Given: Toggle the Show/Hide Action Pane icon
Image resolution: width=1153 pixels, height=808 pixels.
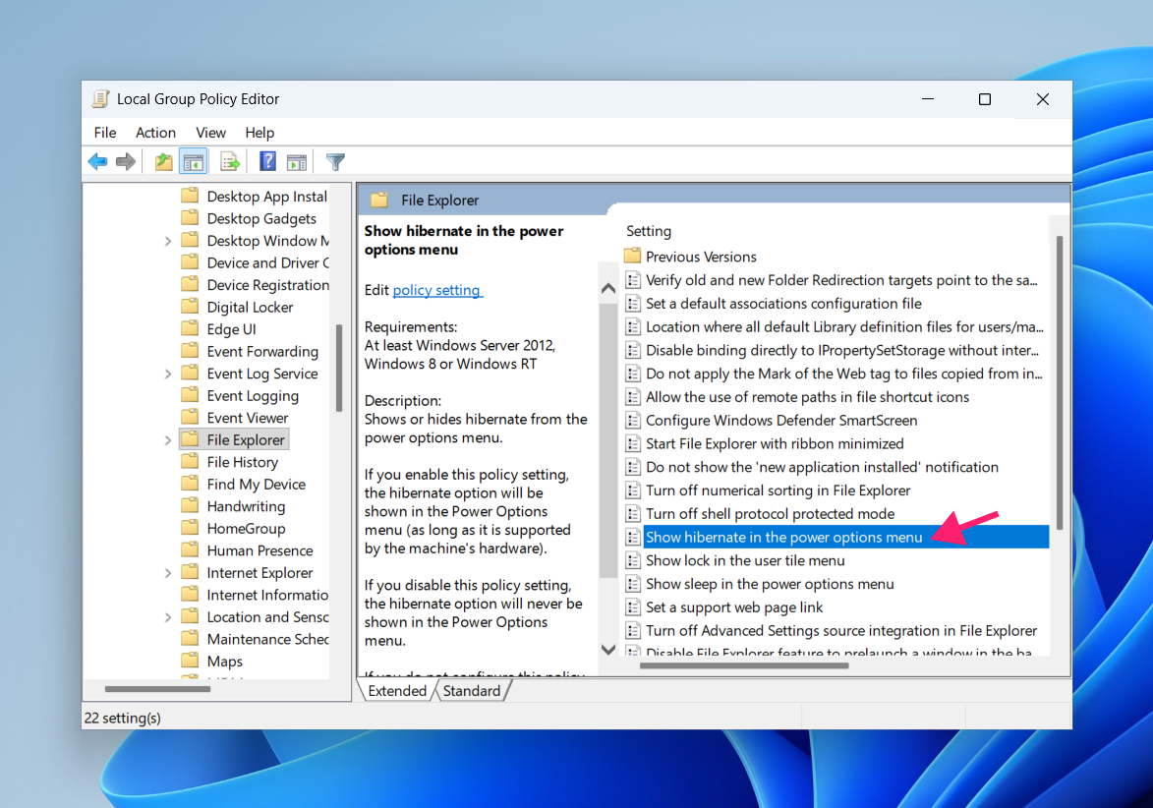Looking at the screenshot, I should point(297,162).
